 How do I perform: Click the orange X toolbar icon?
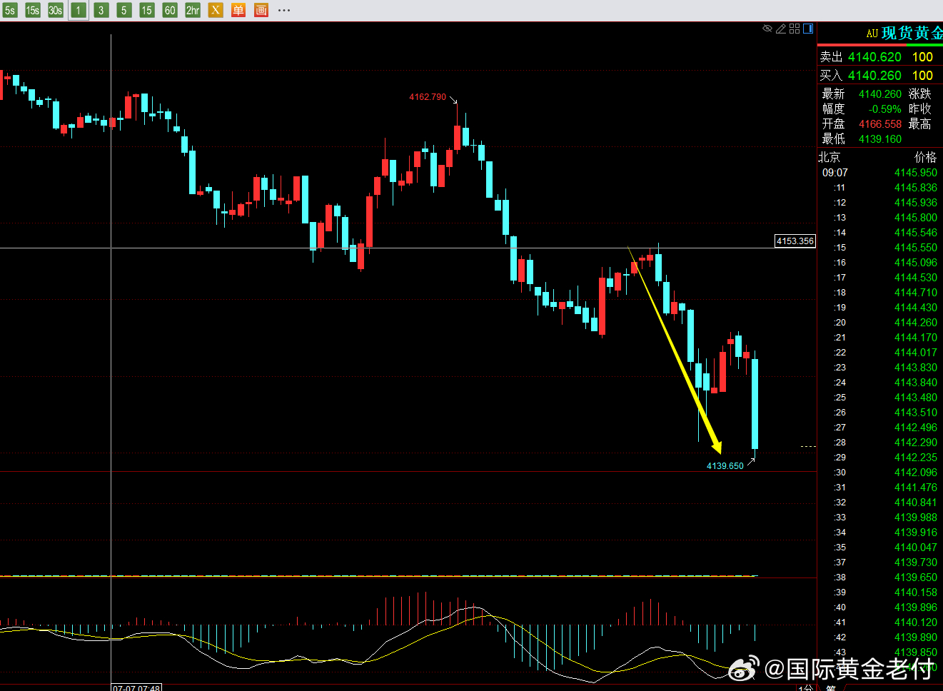point(216,10)
